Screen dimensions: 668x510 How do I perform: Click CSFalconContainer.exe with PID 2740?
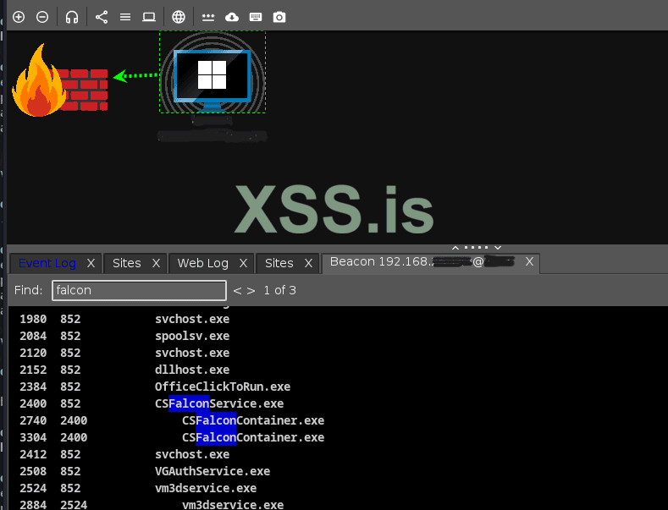pos(253,420)
